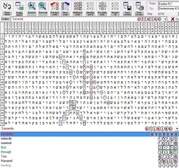
Task: Expand the dropdown beside lower Sananda entry
Action: point(177,129)
